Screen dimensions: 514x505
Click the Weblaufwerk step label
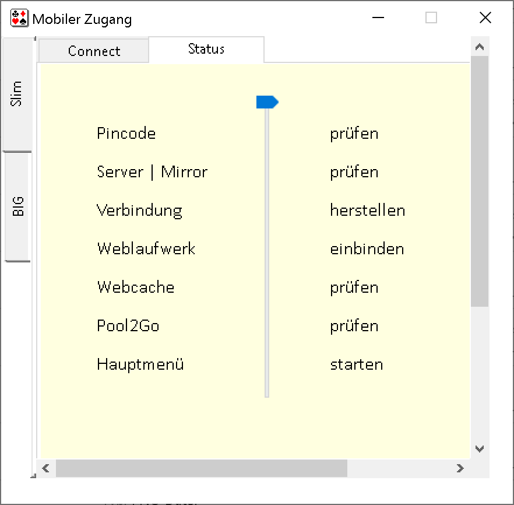(x=146, y=249)
